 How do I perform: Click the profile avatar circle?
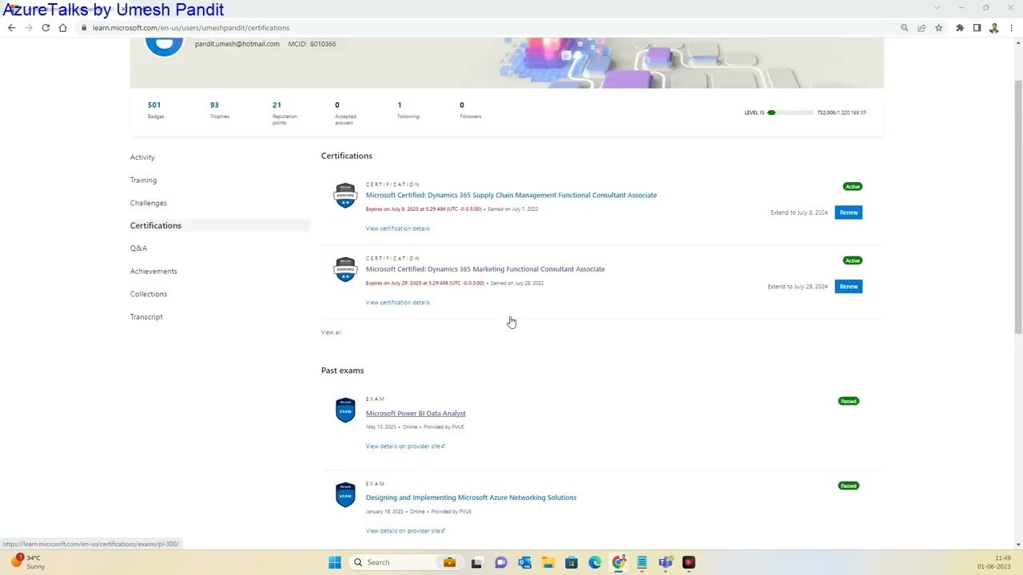pos(164,45)
